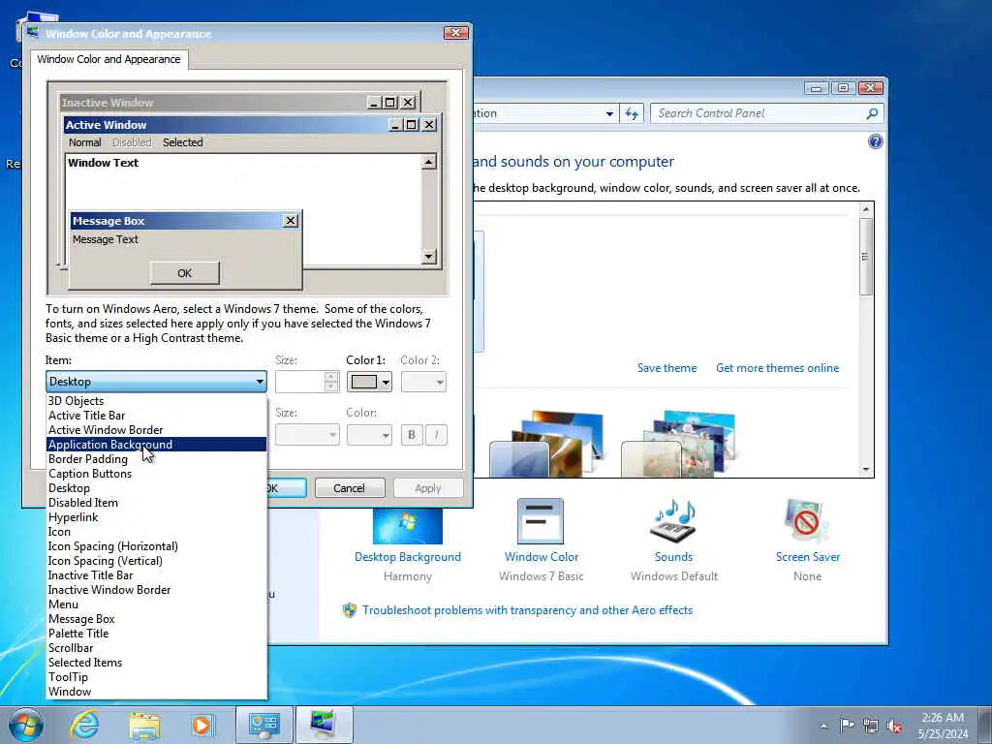Screen dimensions: 992x744
Task: Click refresh button beside address bar
Action: [x=632, y=114]
